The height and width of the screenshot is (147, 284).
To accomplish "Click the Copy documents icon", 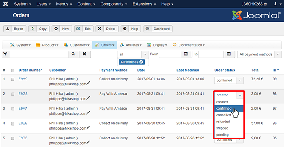I will coord(33,29).
